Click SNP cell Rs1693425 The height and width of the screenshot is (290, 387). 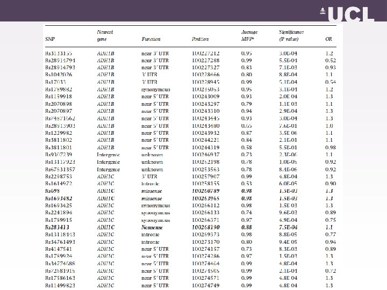[59, 205]
